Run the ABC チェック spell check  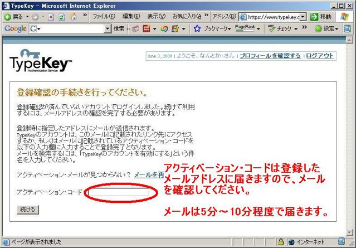coord(279,28)
